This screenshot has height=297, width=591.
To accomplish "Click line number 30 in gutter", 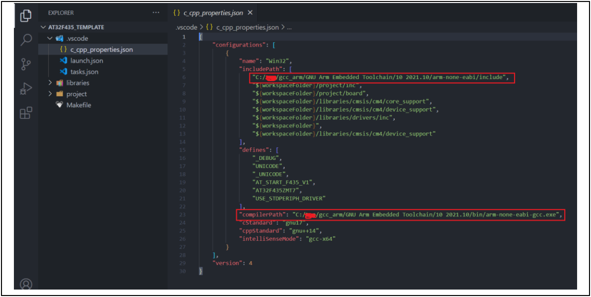I will click(182, 271).
